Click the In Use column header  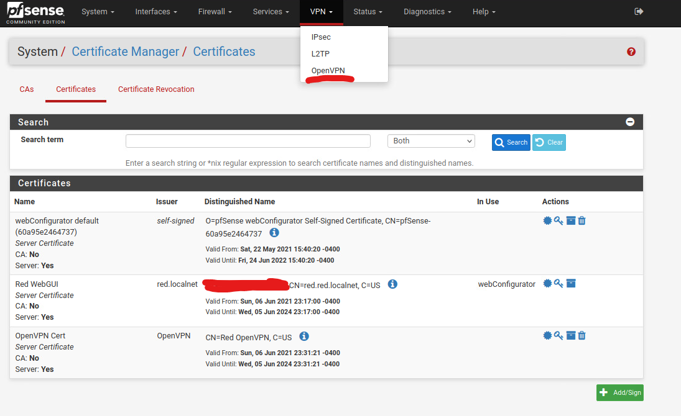pos(488,202)
